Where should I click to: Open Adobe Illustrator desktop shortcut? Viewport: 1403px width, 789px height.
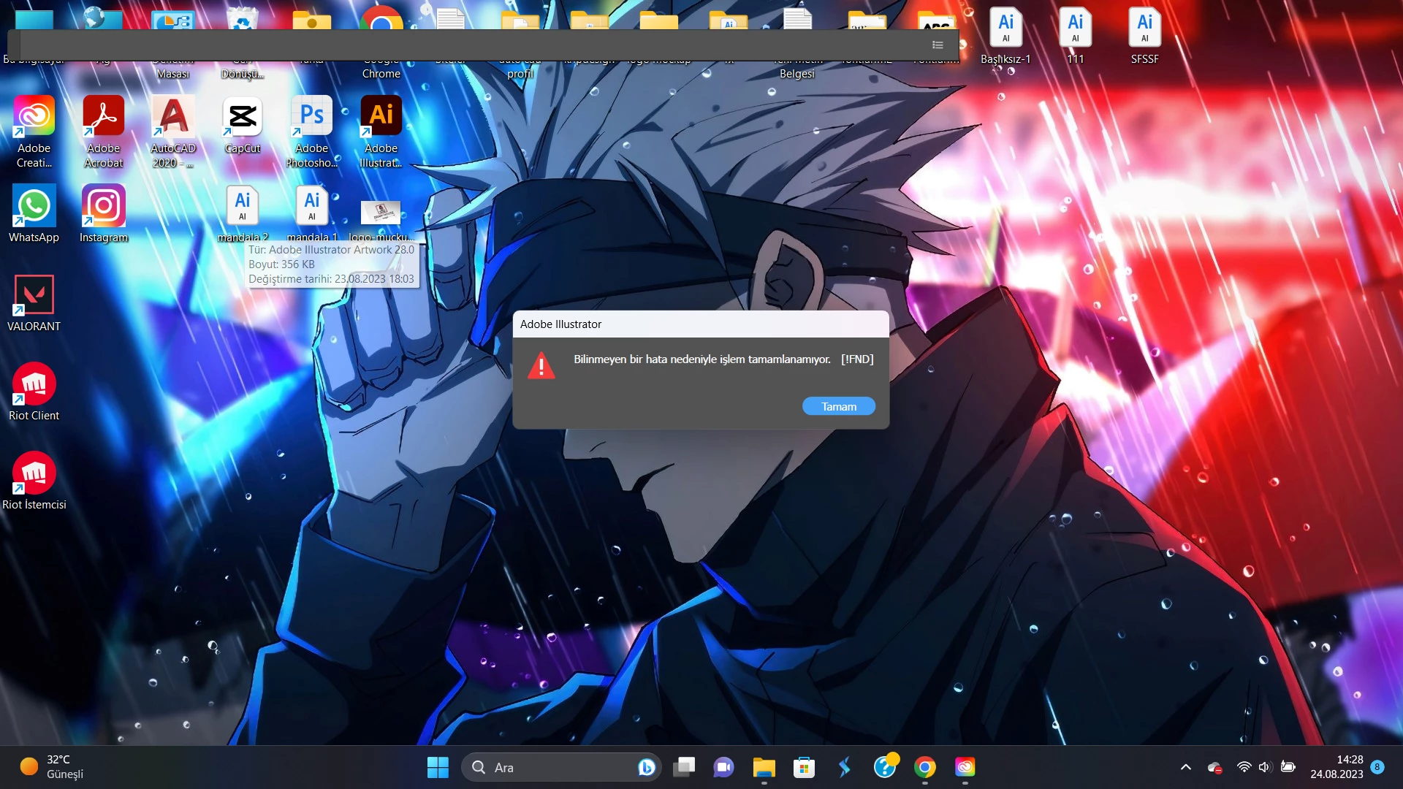pyautogui.click(x=381, y=117)
